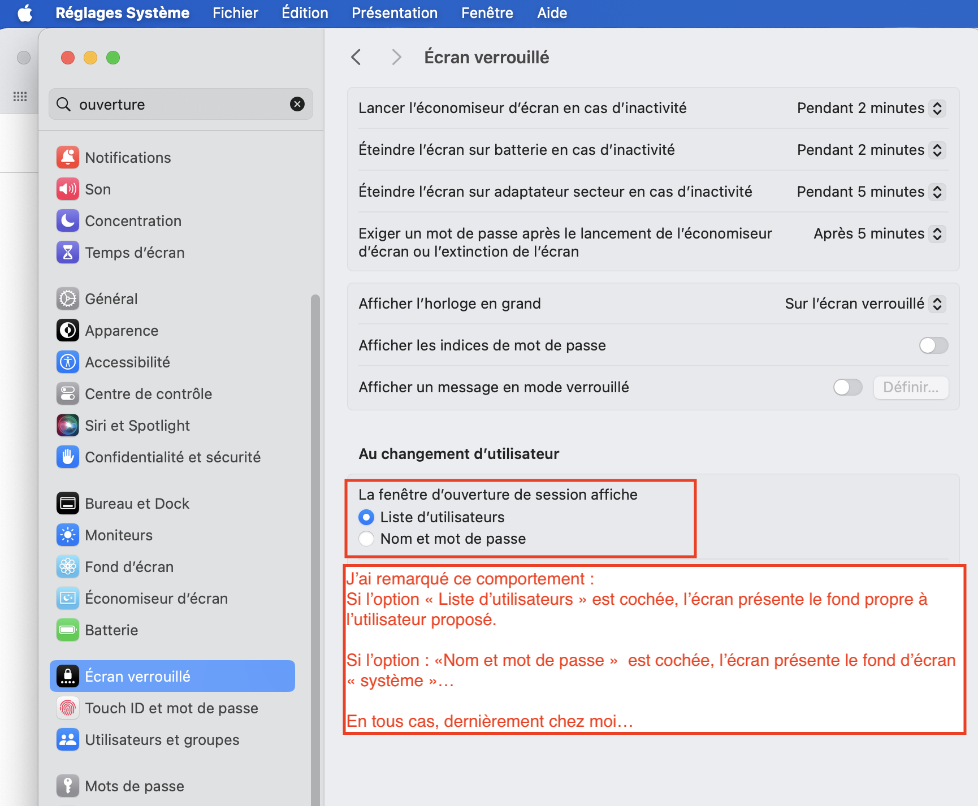
Task: Select Centre de contrôle in the sidebar
Action: 172,393
